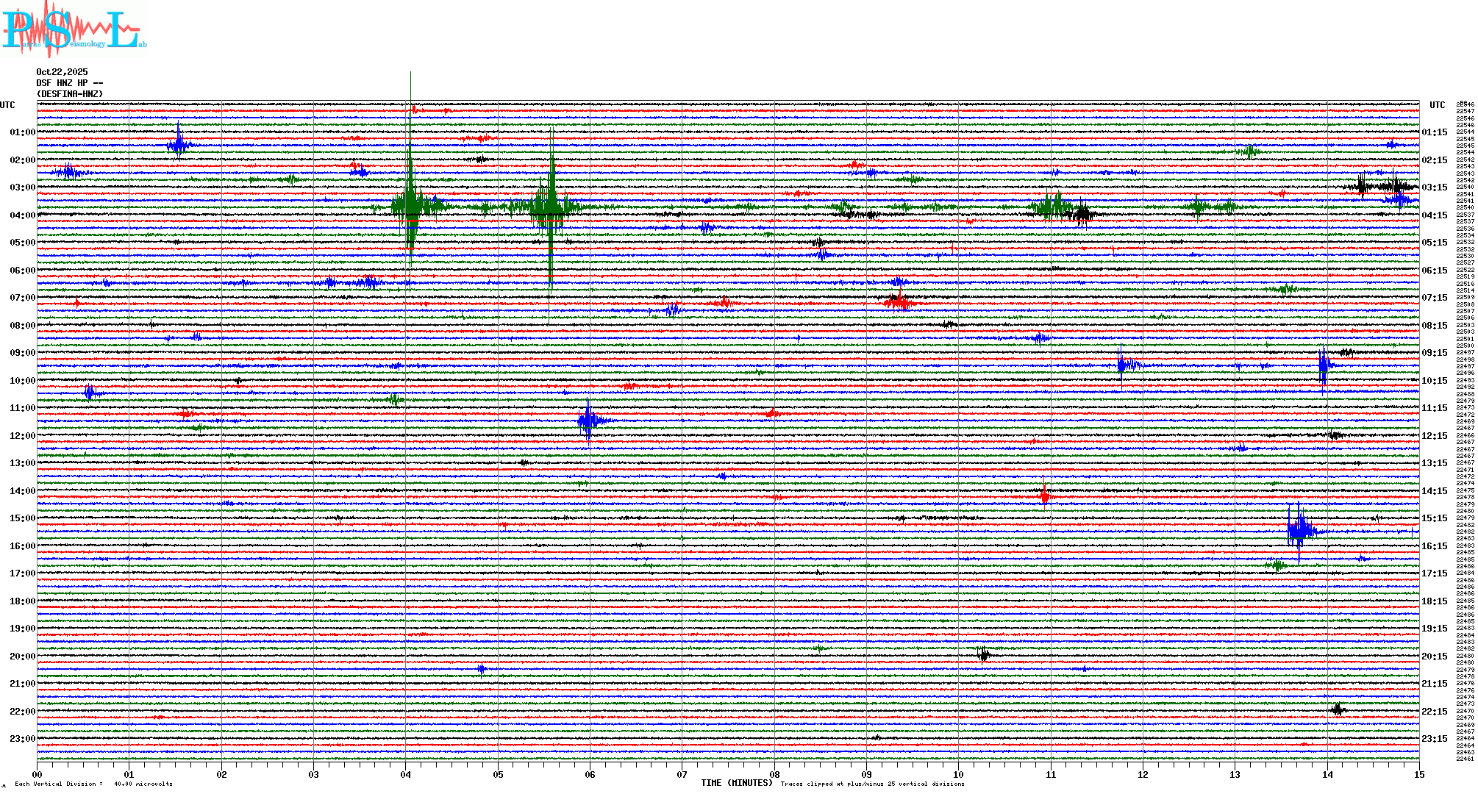Image resolution: width=1478 pixels, height=794 pixels.
Task: Click the (DESFINA-HNZ) station label
Action: [x=70, y=94]
